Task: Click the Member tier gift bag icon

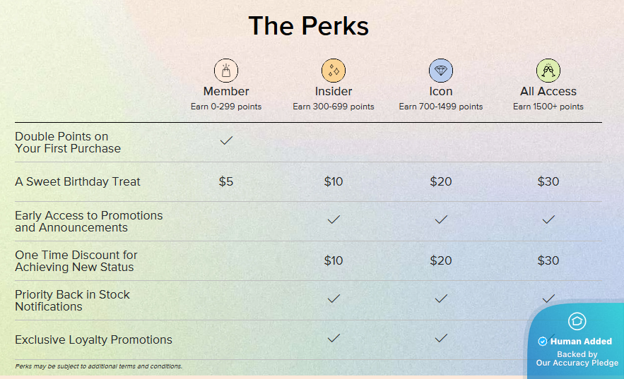Action: [x=226, y=71]
